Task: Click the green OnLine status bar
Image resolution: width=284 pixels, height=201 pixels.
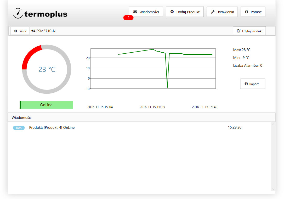Action: (46, 105)
